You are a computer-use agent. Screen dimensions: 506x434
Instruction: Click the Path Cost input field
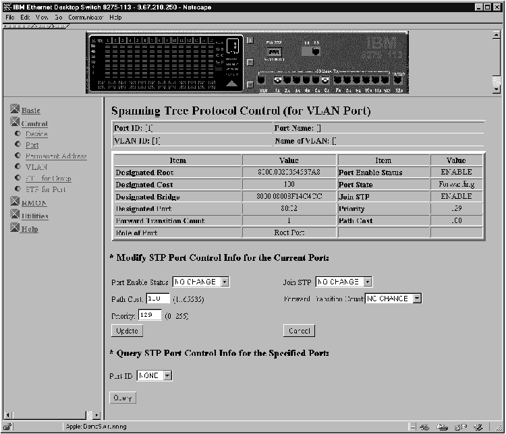coord(158,298)
